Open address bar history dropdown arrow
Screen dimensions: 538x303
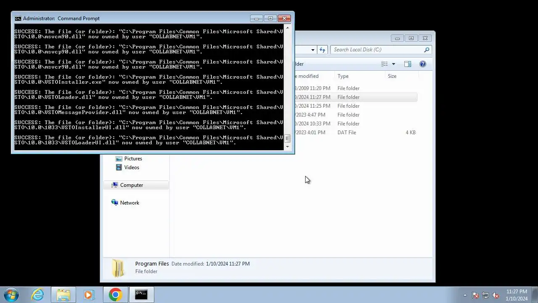point(313,50)
